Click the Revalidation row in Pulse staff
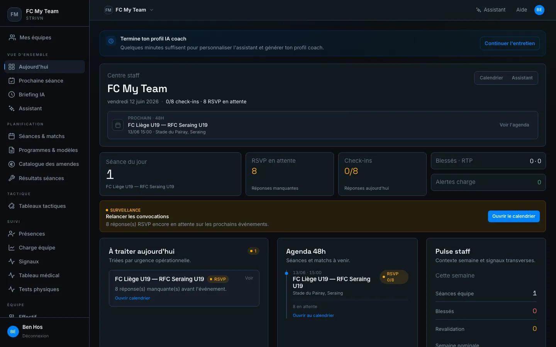This screenshot has width=556, height=347. click(486, 329)
